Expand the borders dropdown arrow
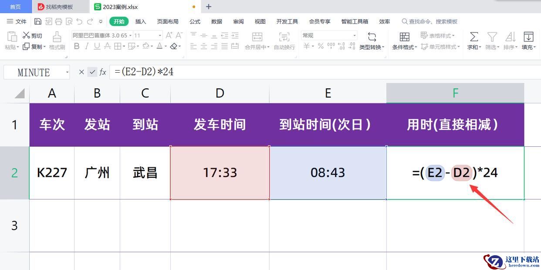Viewport: 541px width, 270px height. pos(124,46)
